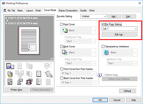Click the single user with speech bubble icon
143x104 pixels.
[20, 82]
